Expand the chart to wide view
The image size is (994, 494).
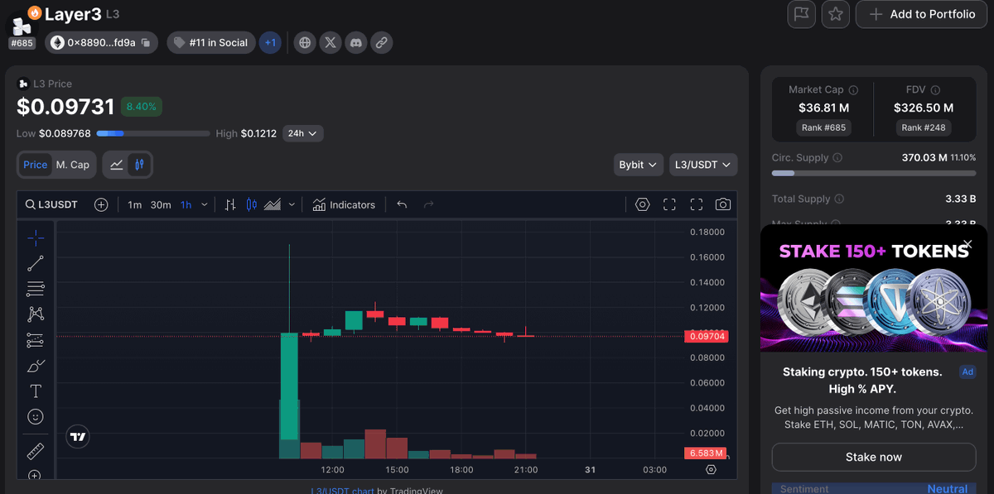coord(669,204)
